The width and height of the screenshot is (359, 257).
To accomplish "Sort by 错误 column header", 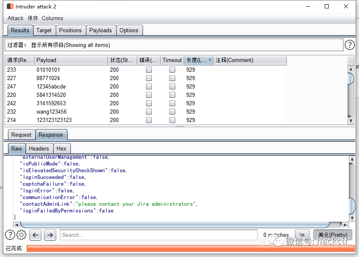I will (x=148, y=60).
